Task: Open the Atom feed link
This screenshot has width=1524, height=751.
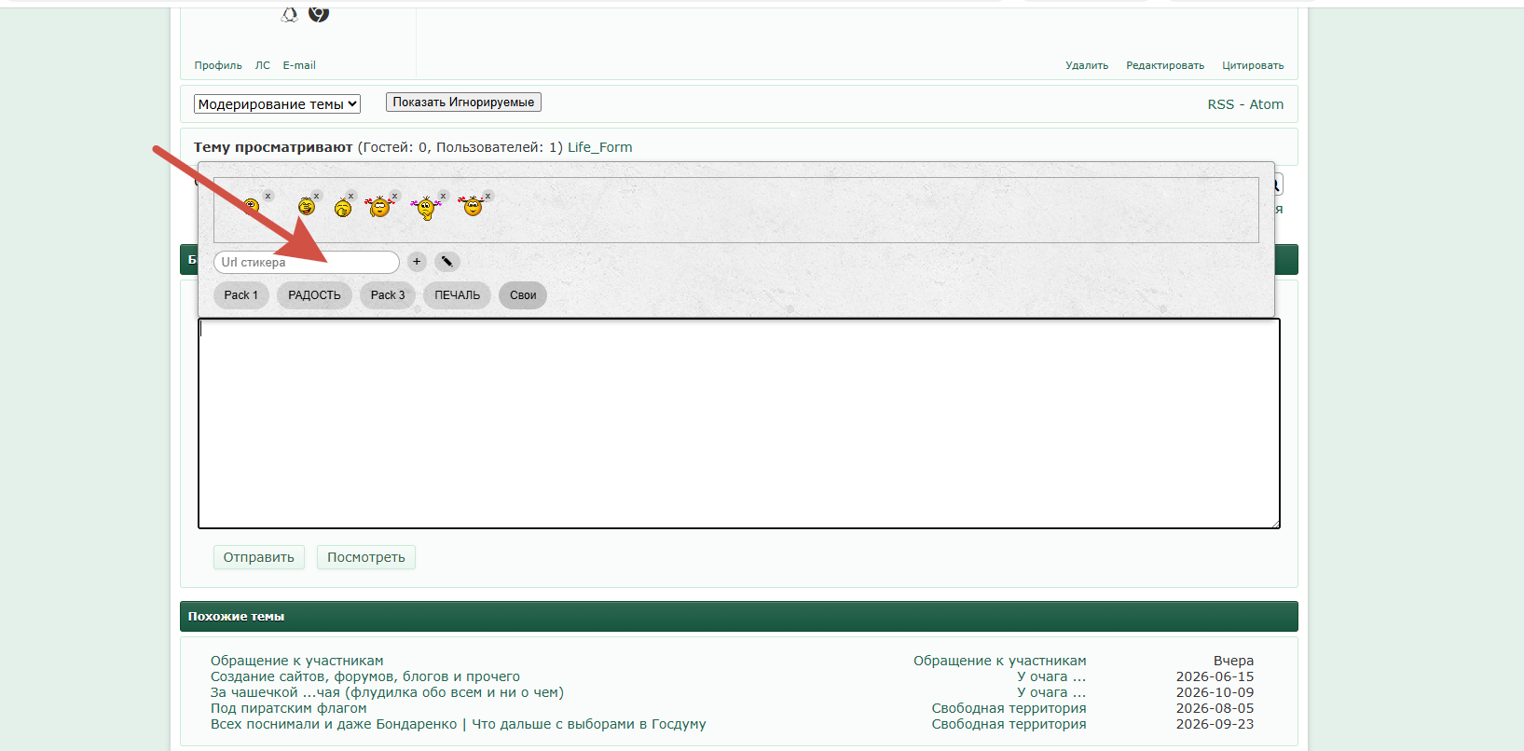Action: click(1267, 104)
